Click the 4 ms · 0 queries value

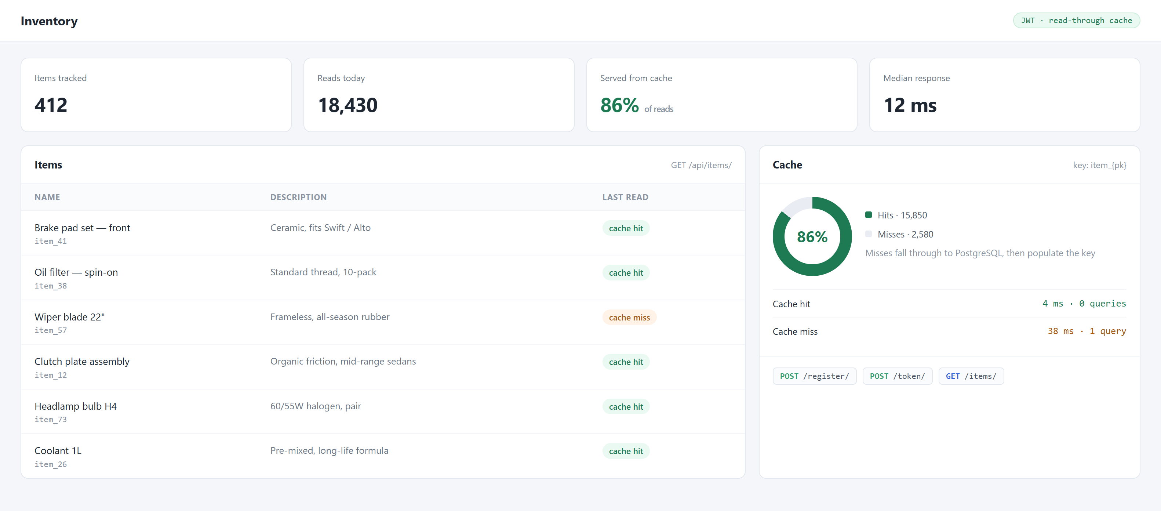tap(1084, 304)
